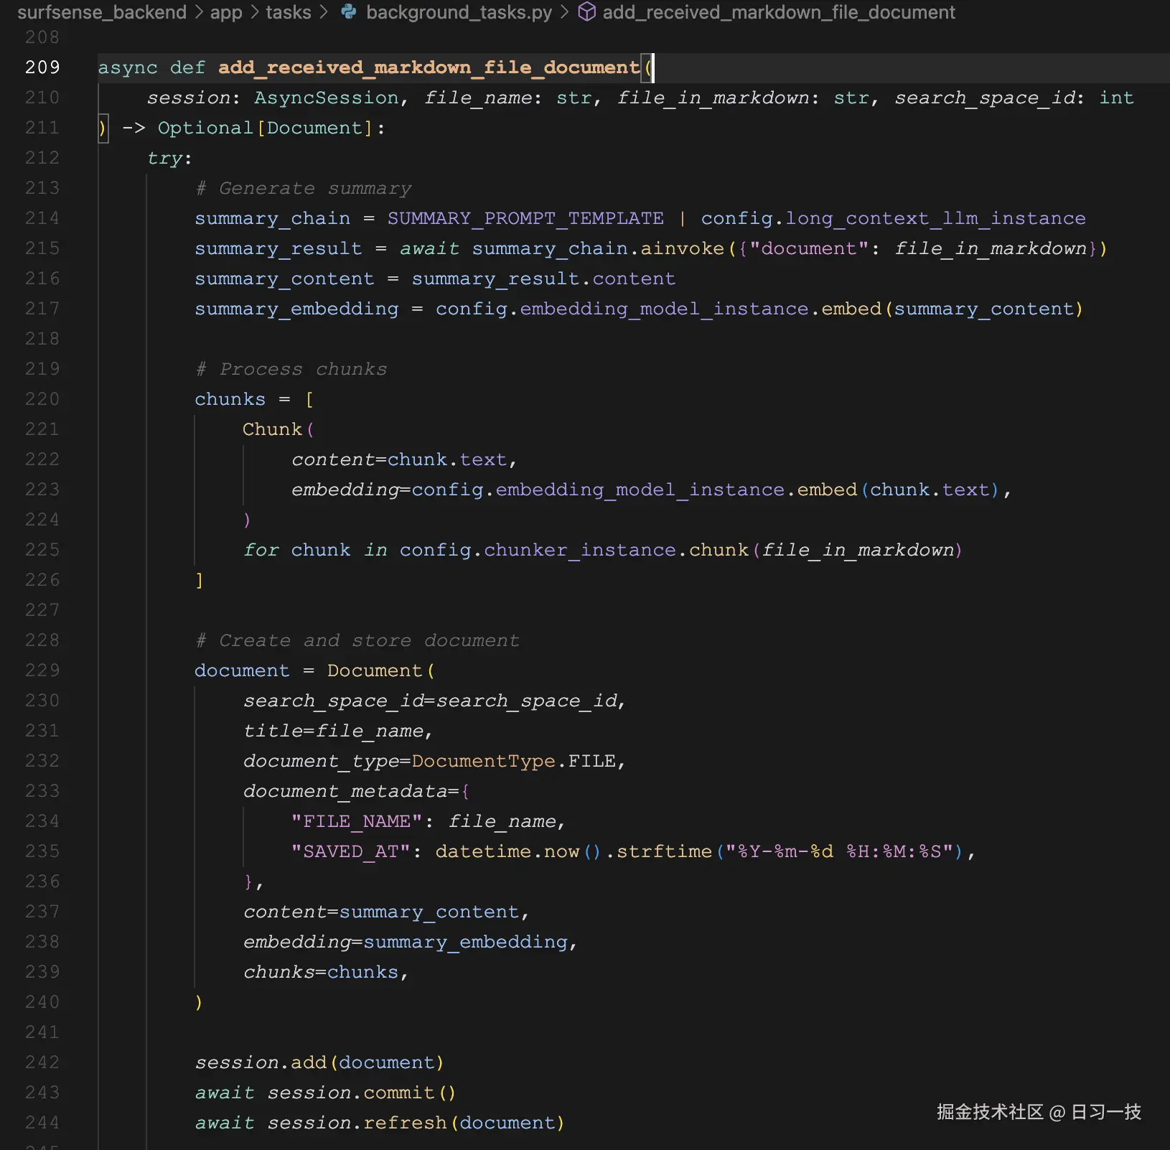The height and width of the screenshot is (1150, 1170).
Task: Open the breadcrumb chevron after background_tasks.py
Action: 566,12
